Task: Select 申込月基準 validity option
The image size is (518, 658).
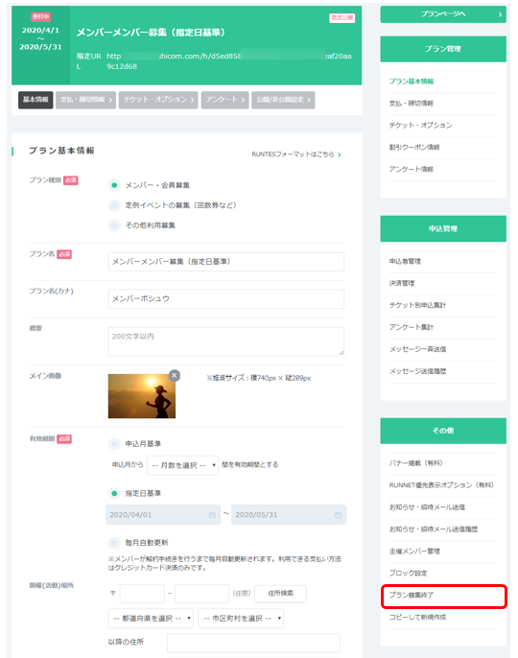Action: tap(114, 443)
